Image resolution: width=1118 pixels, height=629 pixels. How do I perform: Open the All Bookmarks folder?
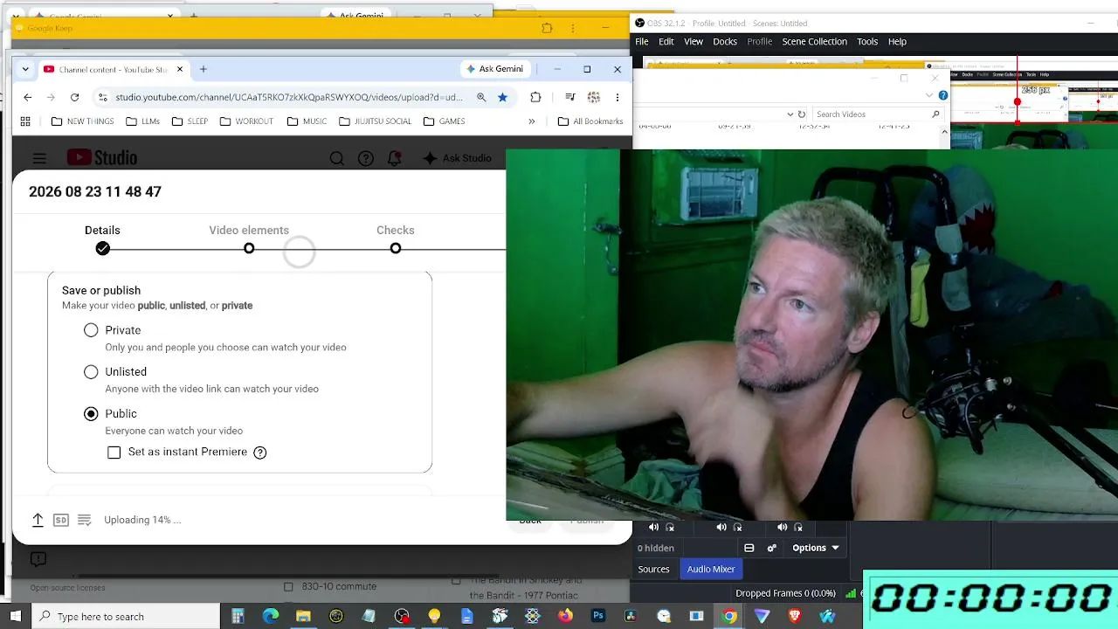tap(590, 121)
